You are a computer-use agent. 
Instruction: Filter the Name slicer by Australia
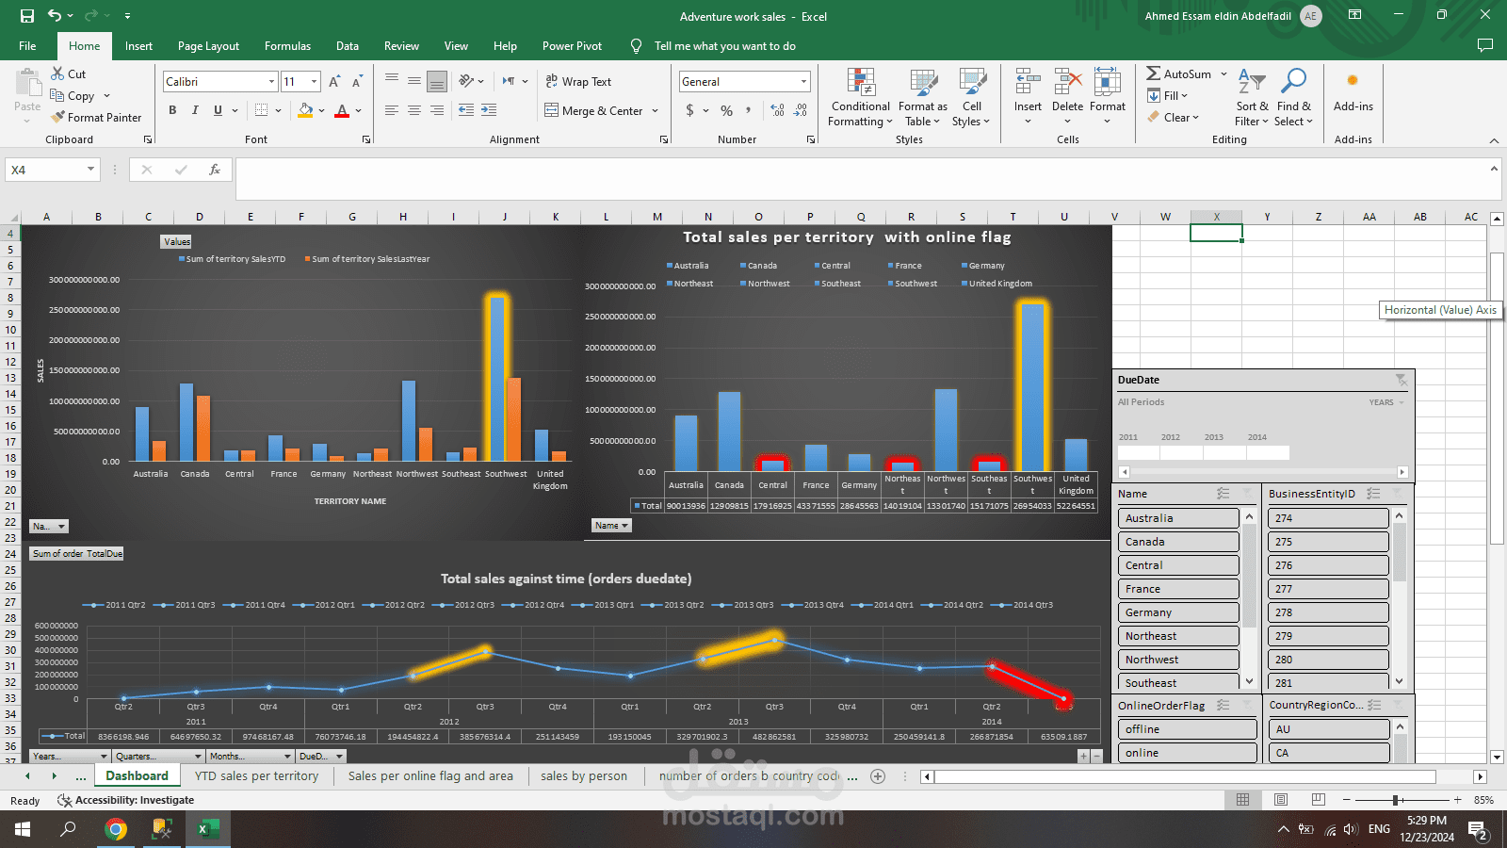[x=1178, y=518]
